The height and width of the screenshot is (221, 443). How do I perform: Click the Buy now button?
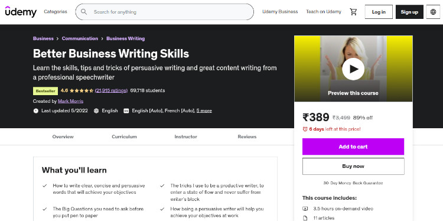click(353, 166)
